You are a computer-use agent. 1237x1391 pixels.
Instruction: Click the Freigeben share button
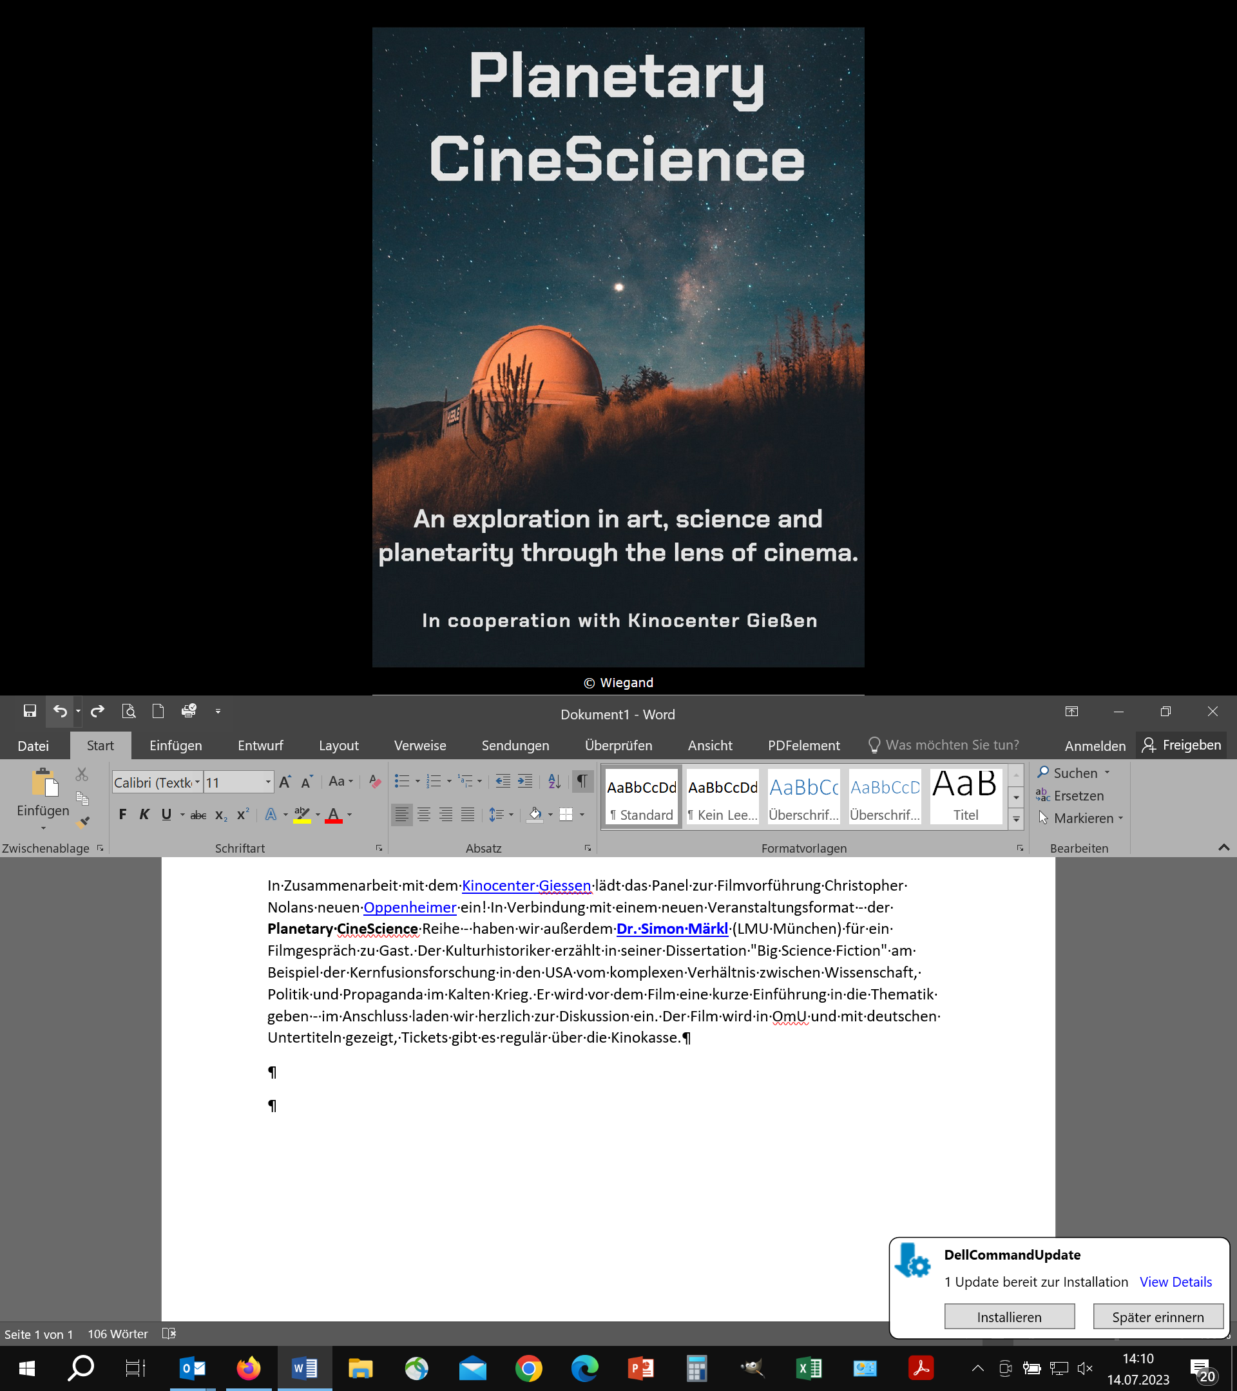click(x=1182, y=745)
